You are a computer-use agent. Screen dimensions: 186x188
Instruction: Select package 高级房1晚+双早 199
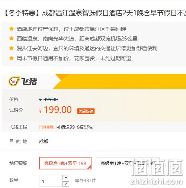pyautogui.click(x=65, y=163)
